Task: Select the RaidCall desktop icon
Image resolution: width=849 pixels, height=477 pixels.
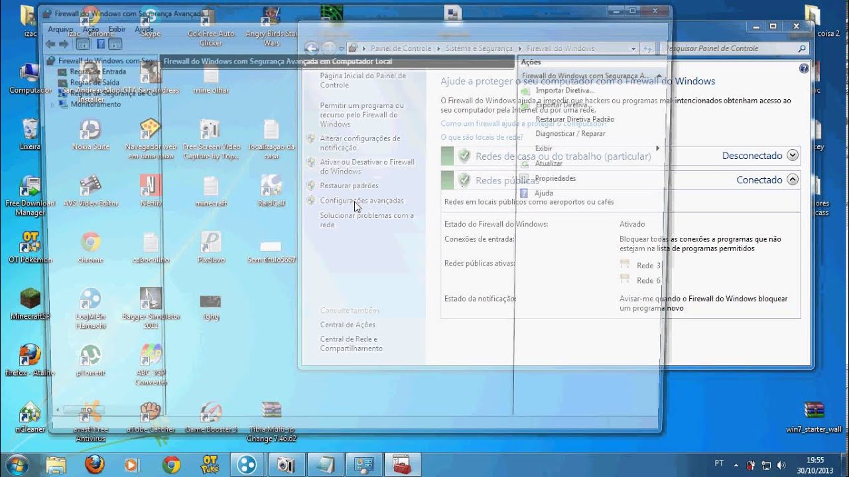Action: coord(271,191)
